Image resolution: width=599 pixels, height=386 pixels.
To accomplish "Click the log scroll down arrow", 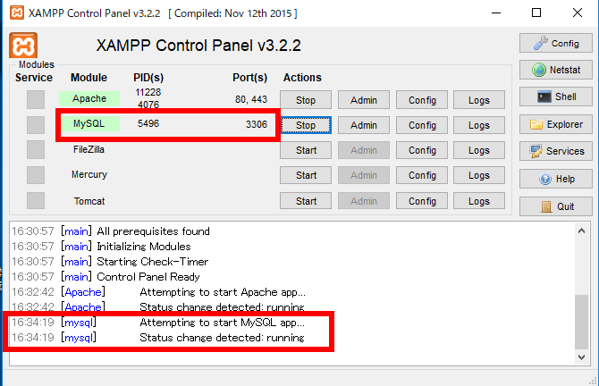I will click(581, 357).
